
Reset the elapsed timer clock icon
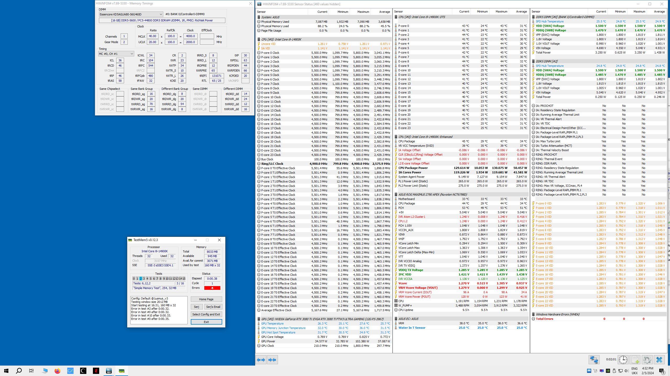coord(623,360)
